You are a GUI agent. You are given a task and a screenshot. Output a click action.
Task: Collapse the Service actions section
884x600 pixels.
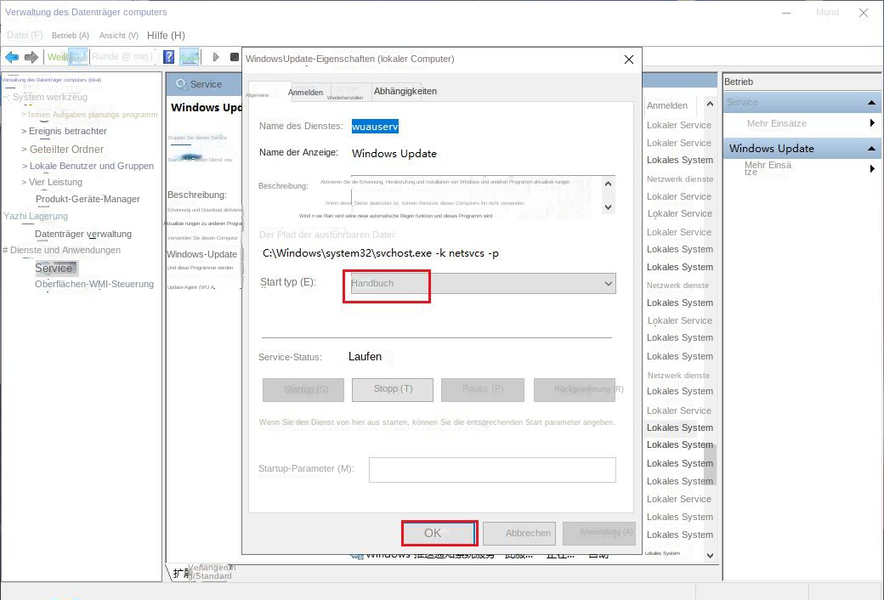[x=871, y=103]
